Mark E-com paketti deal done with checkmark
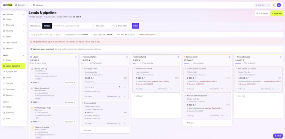This screenshot has width=285, height=139. [125, 123]
